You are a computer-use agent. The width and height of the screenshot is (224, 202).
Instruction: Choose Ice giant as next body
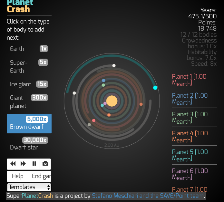pyautogui.click(x=29, y=84)
